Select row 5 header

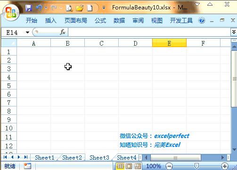click(x=9, y=85)
